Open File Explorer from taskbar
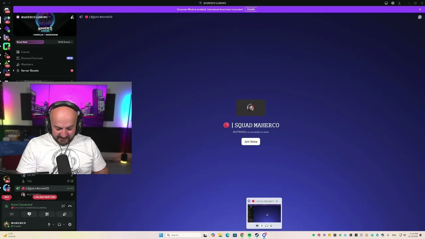This screenshot has height=239, width=425. coord(220,235)
